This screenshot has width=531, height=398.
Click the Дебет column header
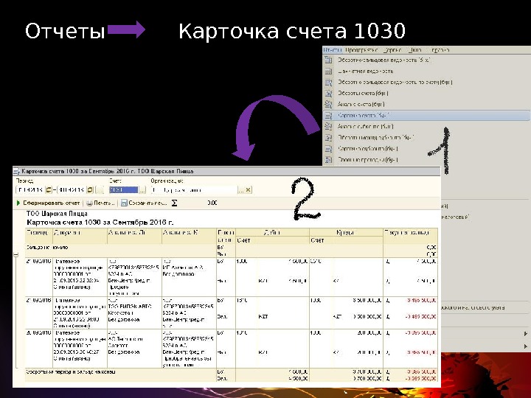tap(272, 232)
